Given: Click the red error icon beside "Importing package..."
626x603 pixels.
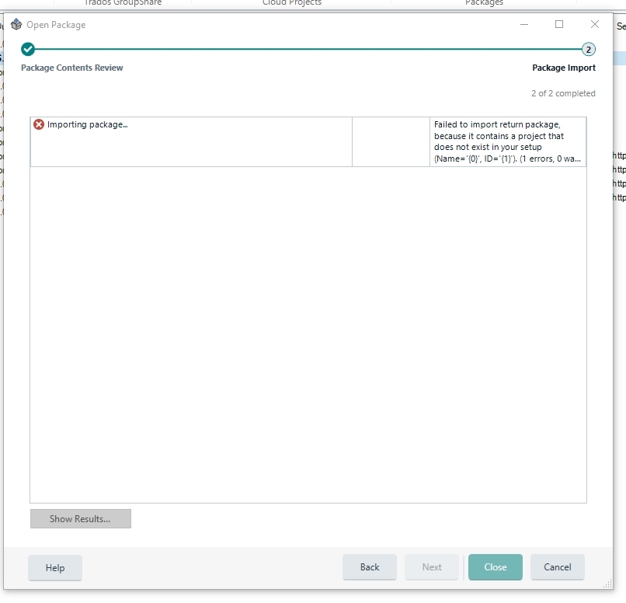Looking at the screenshot, I should [x=38, y=124].
